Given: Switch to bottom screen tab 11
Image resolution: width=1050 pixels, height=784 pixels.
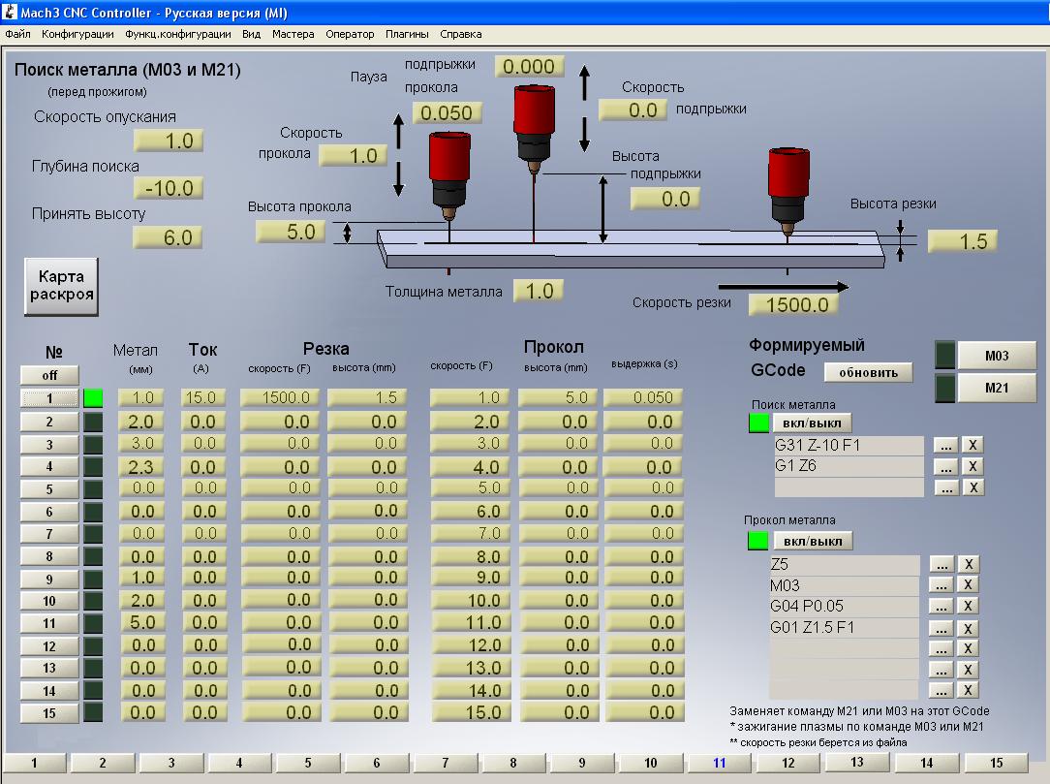Looking at the screenshot, I should click(719, 763).
